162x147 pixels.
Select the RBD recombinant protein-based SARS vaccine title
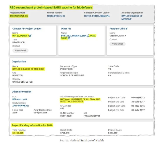51,8
